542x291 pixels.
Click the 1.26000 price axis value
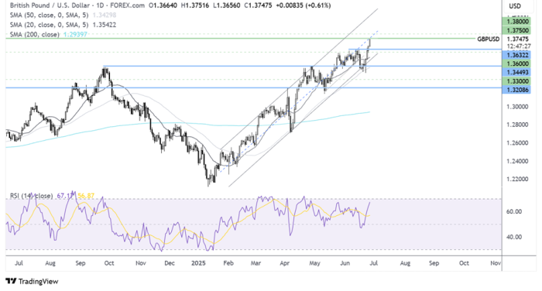click(x=517, y=142)
